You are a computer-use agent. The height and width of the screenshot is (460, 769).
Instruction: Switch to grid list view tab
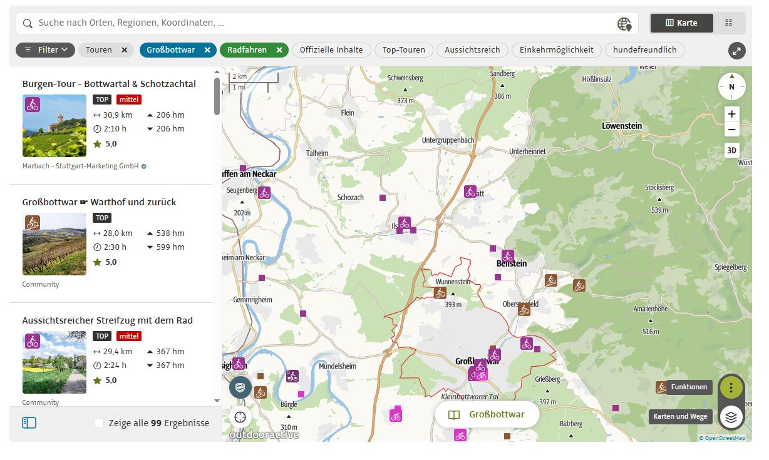point(728,23)
